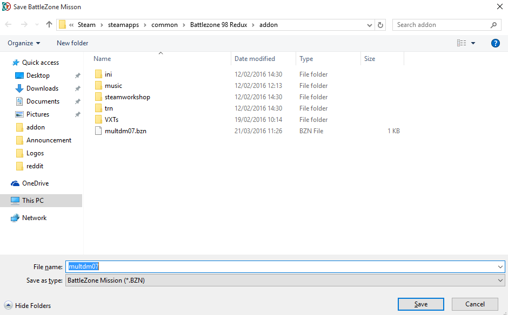
Task: Open Network in the sidebar
Action: (35, 218)
